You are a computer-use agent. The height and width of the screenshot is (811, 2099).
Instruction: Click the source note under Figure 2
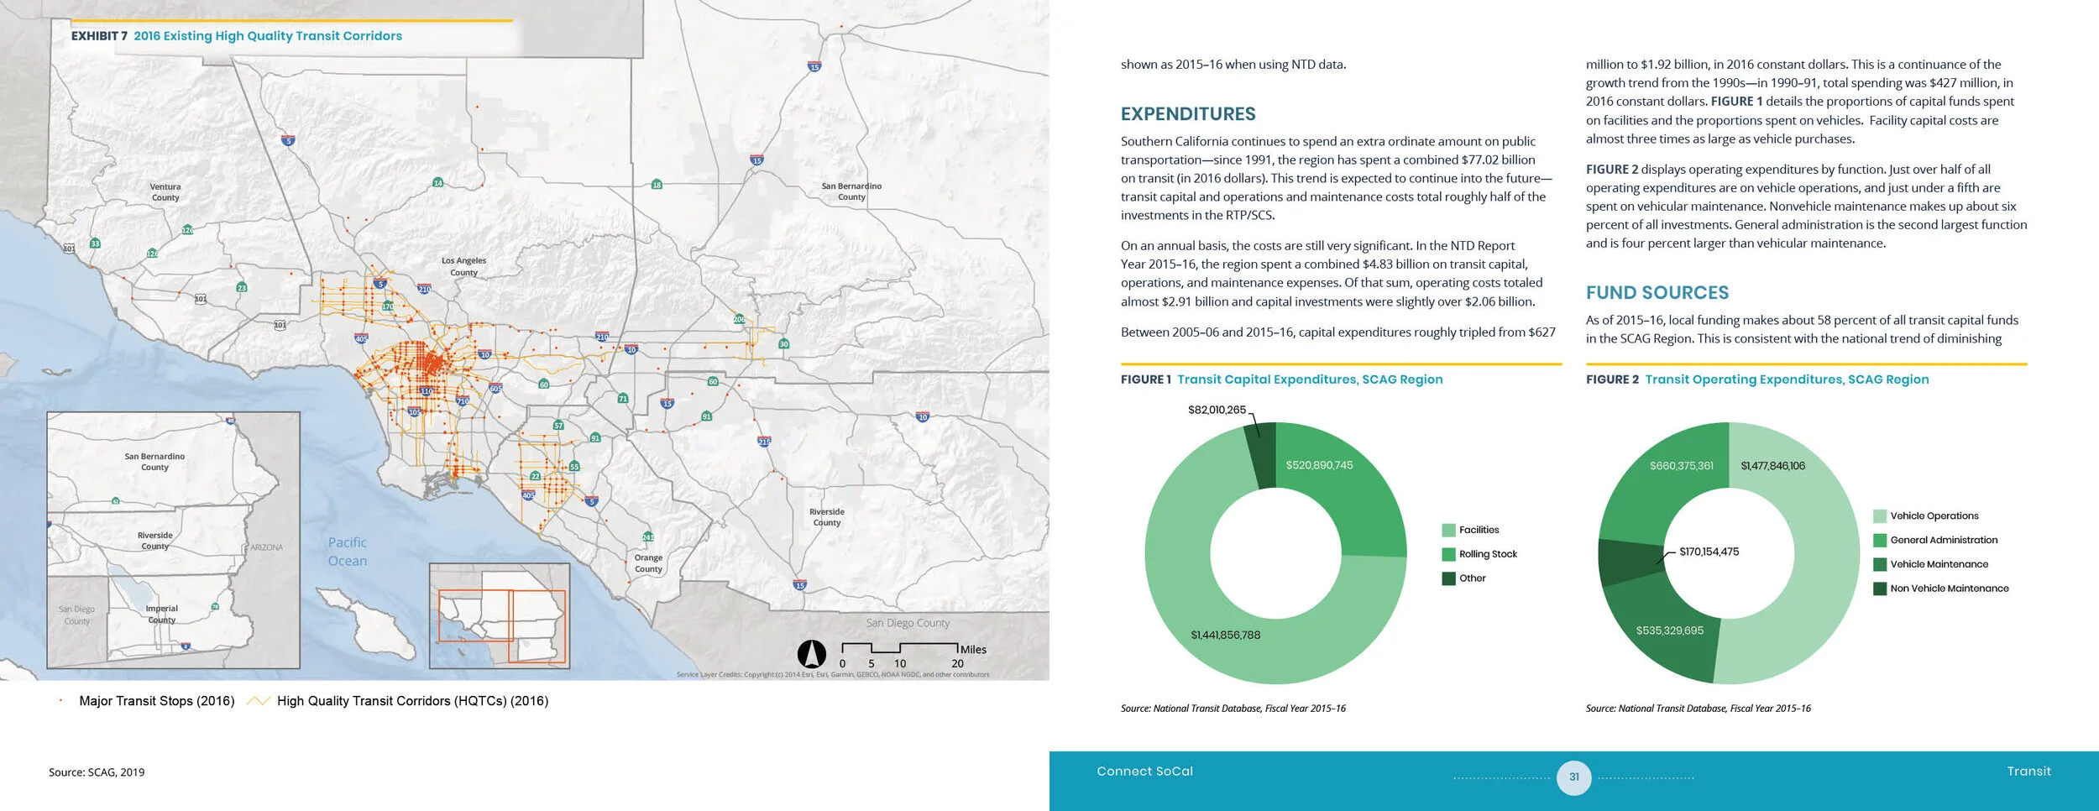[1698, 709]
